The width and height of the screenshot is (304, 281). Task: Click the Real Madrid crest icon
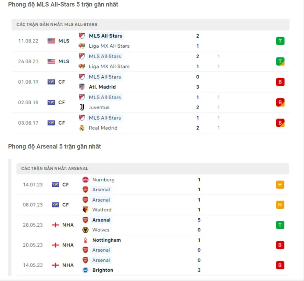[82, 128]
